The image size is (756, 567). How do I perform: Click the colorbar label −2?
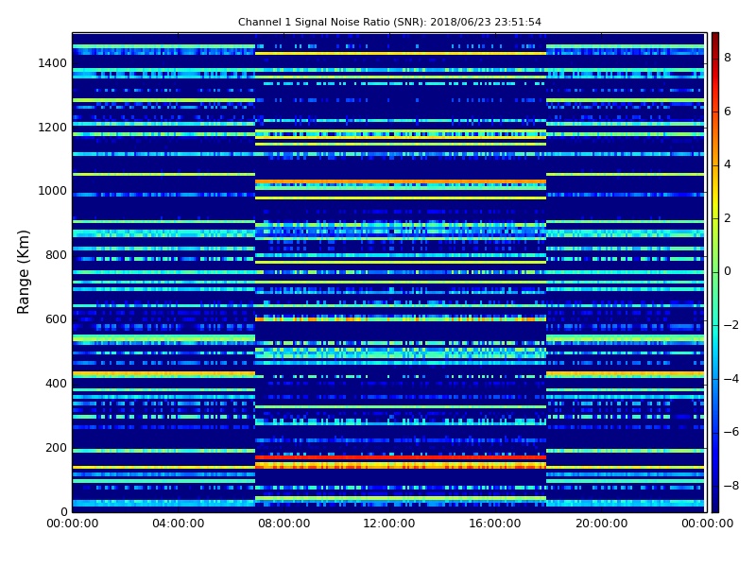coord(731,325)
